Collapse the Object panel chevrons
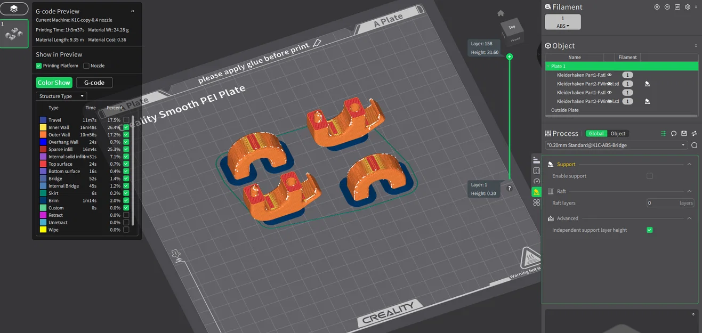The image size is (702, 333). (696, 46)
